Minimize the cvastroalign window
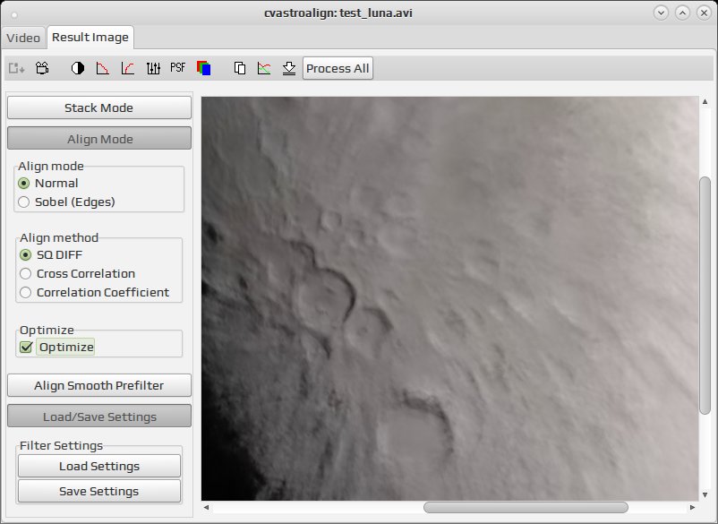The width and height of the screenshot is (718, 524). (661, 13)
